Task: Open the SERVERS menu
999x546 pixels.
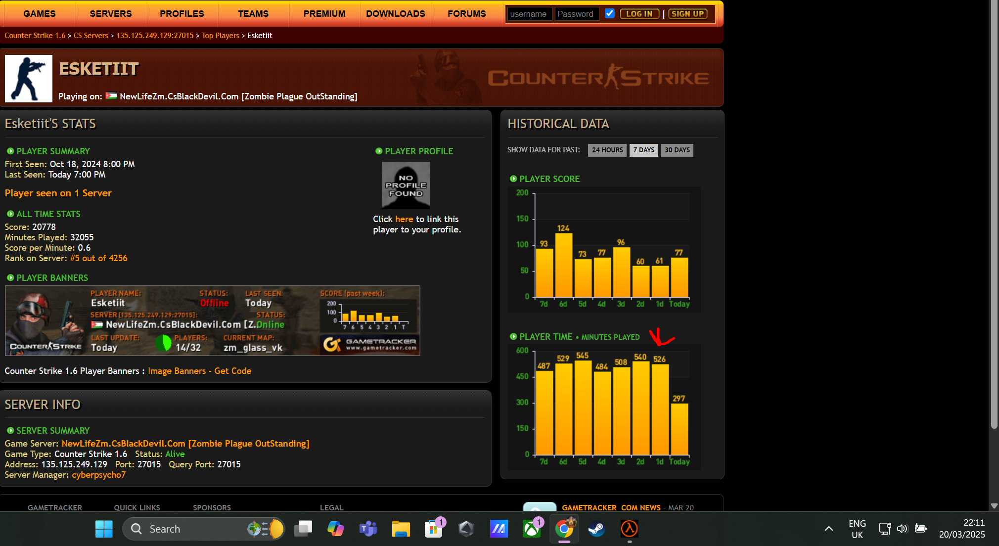Action: tap(111, 14)
